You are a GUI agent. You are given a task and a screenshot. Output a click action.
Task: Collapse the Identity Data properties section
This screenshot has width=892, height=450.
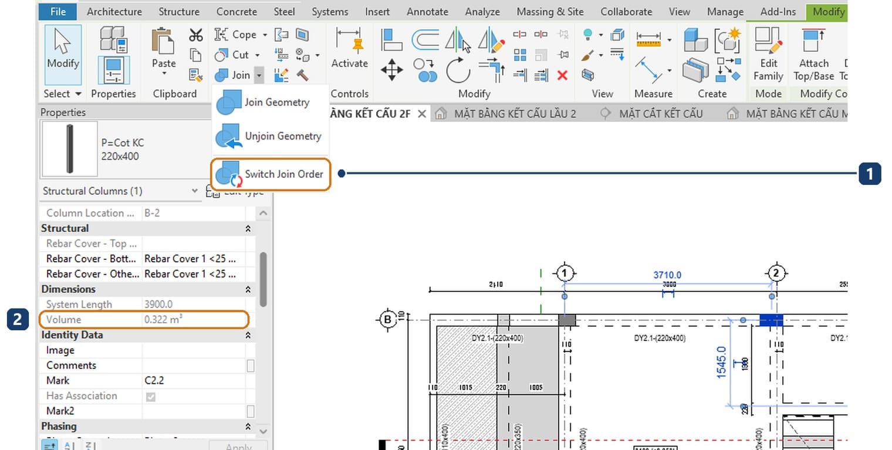(x=248, y=335)
